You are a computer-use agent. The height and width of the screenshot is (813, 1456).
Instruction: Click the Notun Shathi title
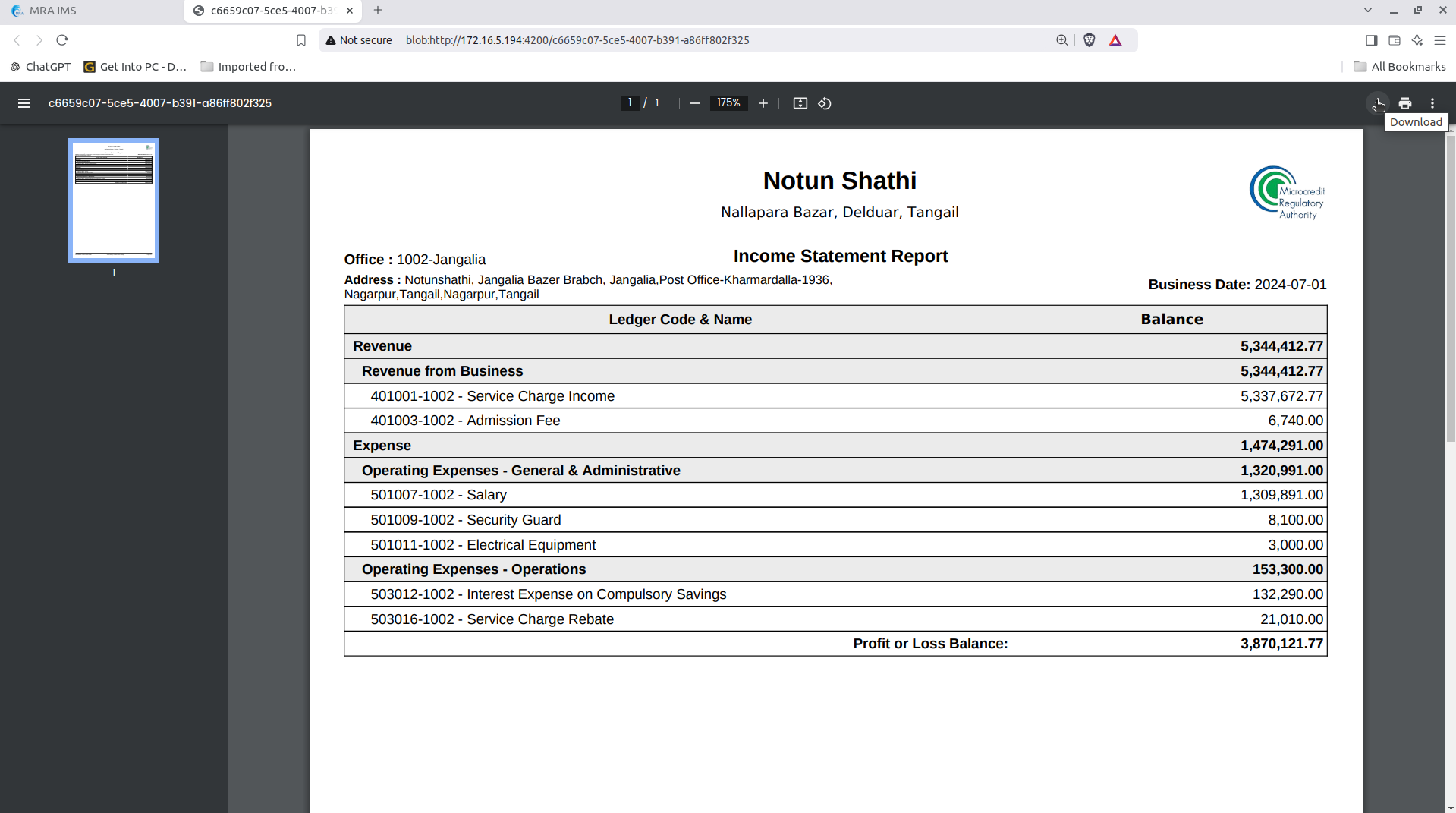tap(840, 181)
